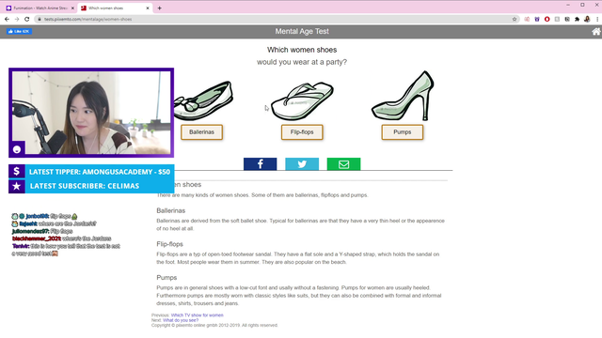Share on Twitter

pyautogui.click(x=302, y=164)
